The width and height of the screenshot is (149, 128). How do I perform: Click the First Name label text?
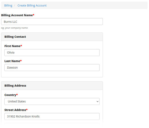(x=13, y=46)
